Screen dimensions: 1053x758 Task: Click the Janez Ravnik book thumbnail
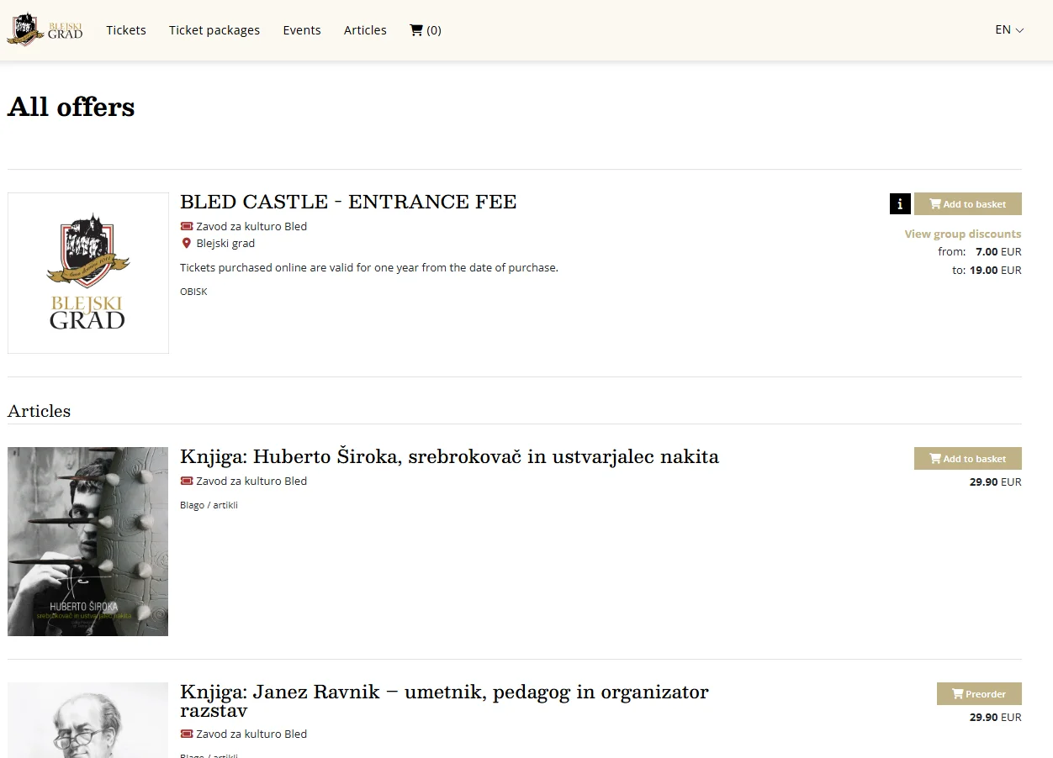tap(87, 719)
